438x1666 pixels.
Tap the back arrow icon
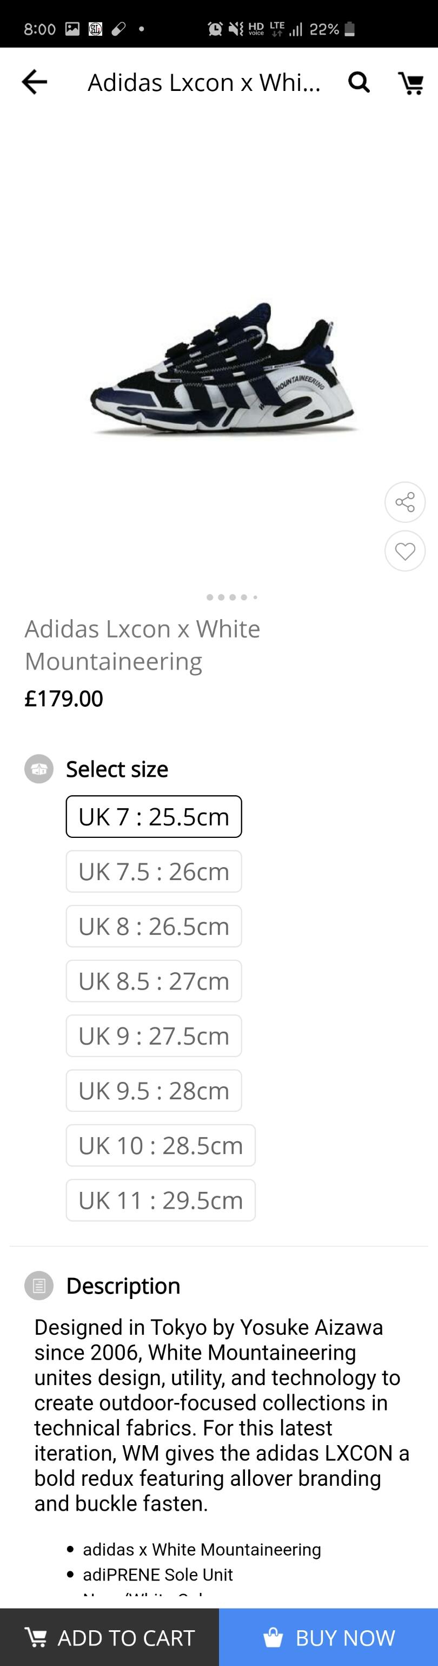(34, 82)
